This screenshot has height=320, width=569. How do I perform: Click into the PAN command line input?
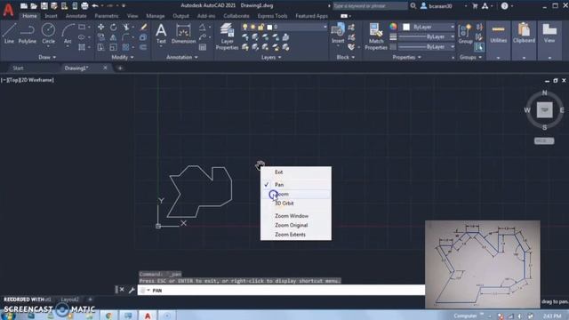pos(281,291)
